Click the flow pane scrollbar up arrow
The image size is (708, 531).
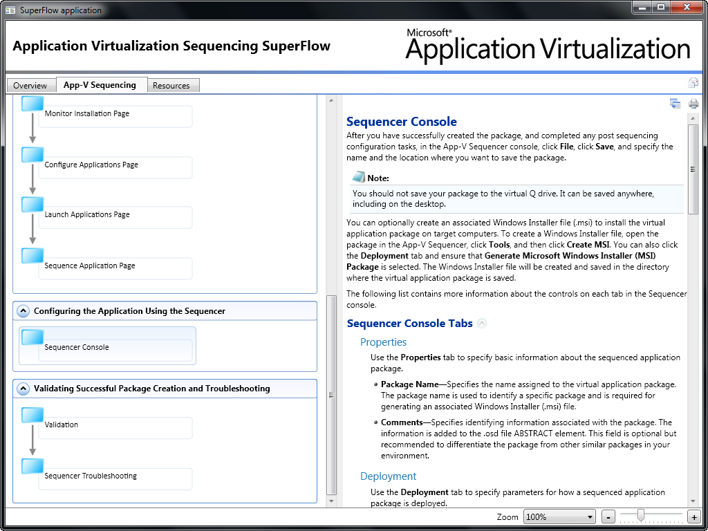click(x=331, y=100)
